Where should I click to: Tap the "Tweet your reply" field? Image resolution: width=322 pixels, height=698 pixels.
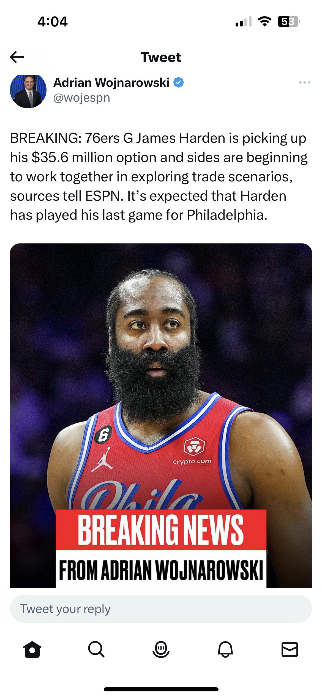(x=161, y=609)
